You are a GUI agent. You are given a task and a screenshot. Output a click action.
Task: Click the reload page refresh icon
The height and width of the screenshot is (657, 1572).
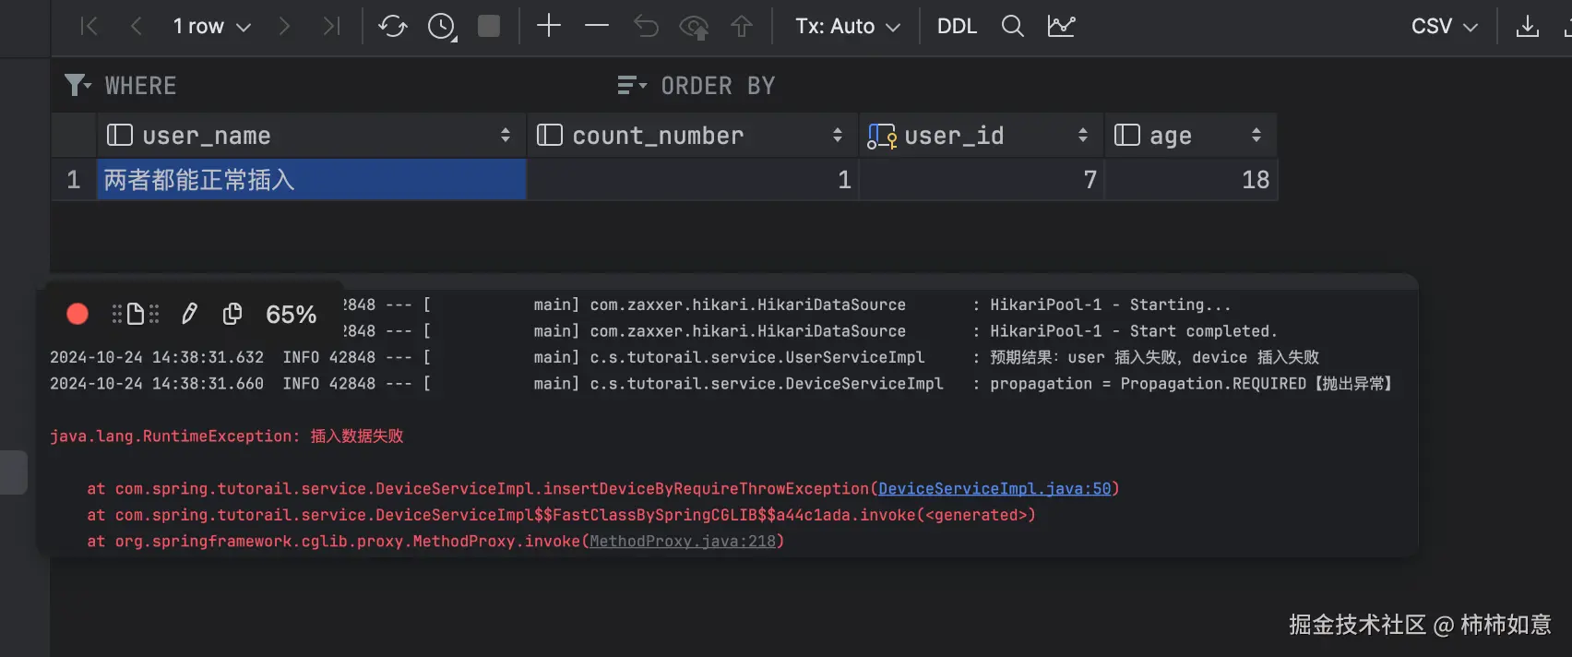393,27
